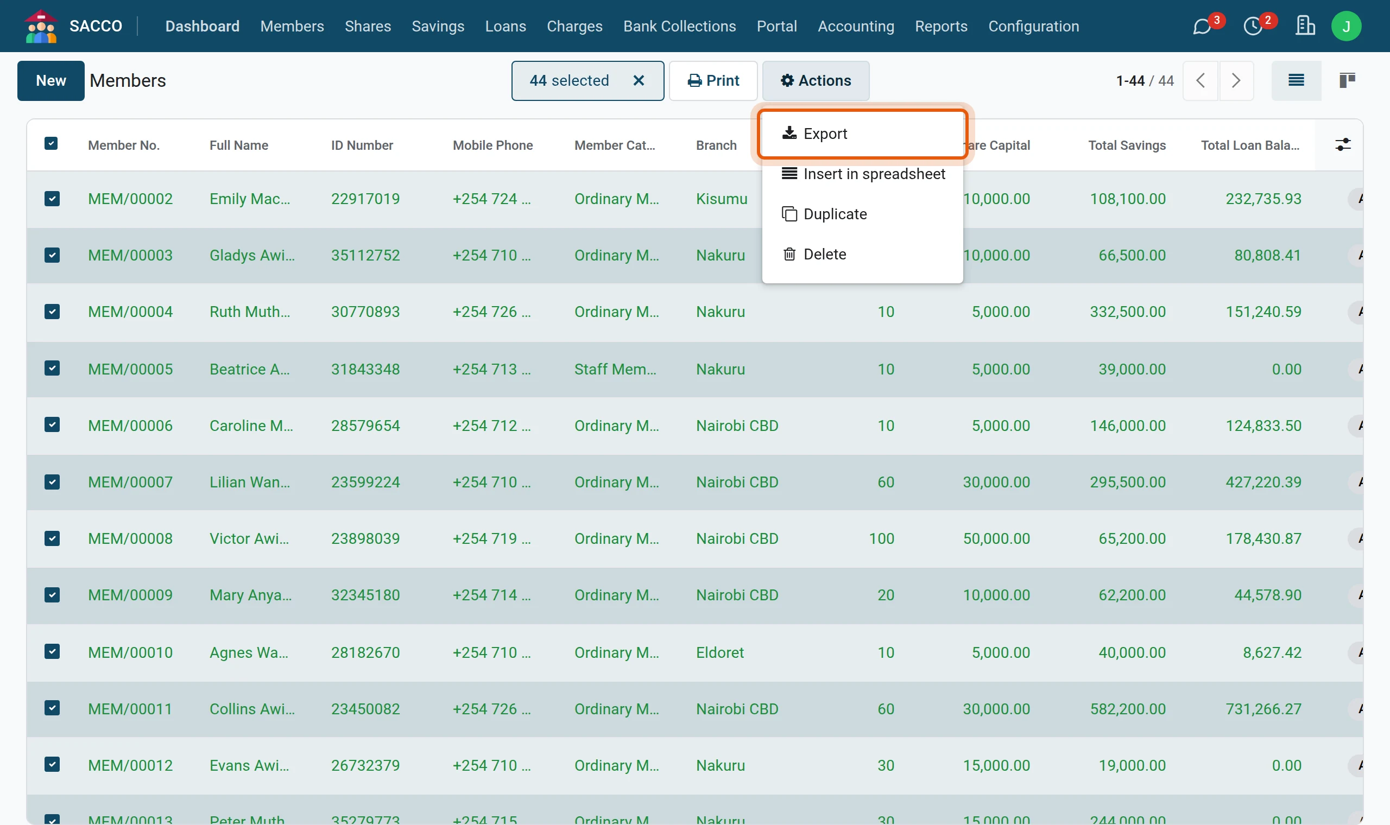Image resolution: width=1390 pixels, height=825 pixels.
Task: Click ID number 23450082
Action: (365, 709)
